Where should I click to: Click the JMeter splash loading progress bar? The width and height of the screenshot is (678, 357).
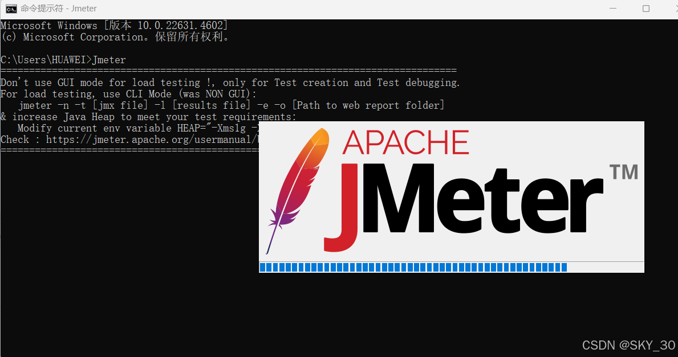click(452, 267)
